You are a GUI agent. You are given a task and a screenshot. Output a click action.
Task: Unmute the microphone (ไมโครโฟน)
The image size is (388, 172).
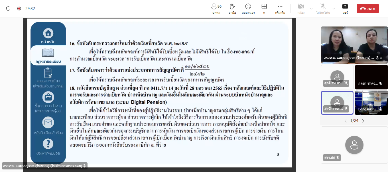[x=323, y=9]
